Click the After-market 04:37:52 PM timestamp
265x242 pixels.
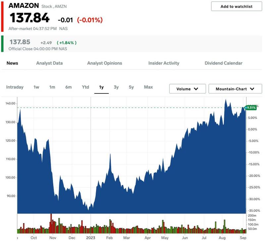click(x=32, y=29)
